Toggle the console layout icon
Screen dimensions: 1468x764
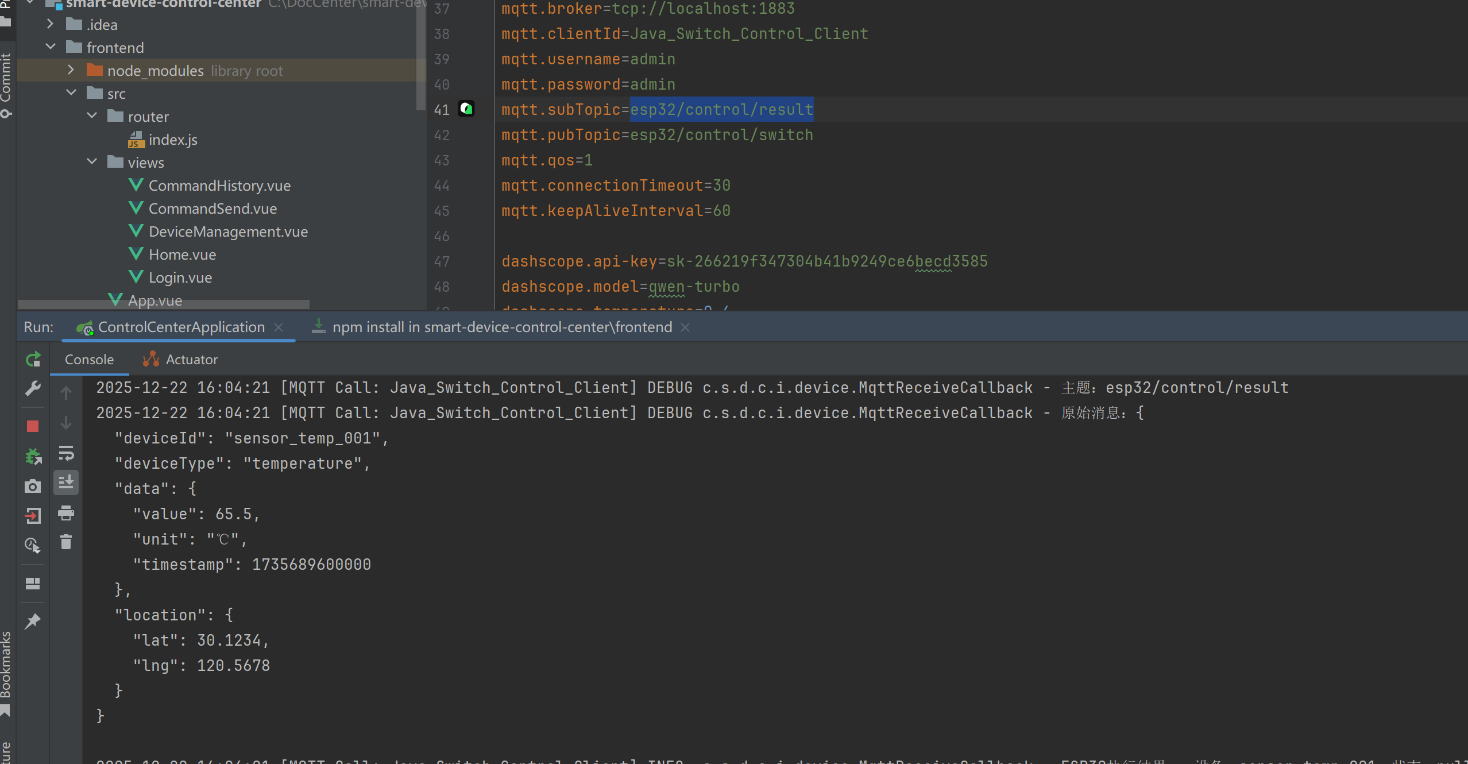(x=33, y=584)
